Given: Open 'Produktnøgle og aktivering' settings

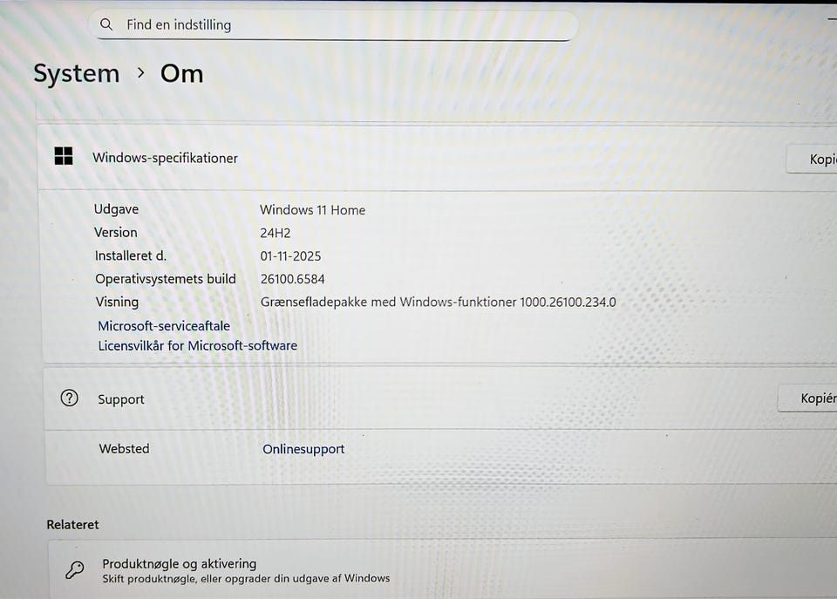Looking at the screenshot, I should click(443, 569).
